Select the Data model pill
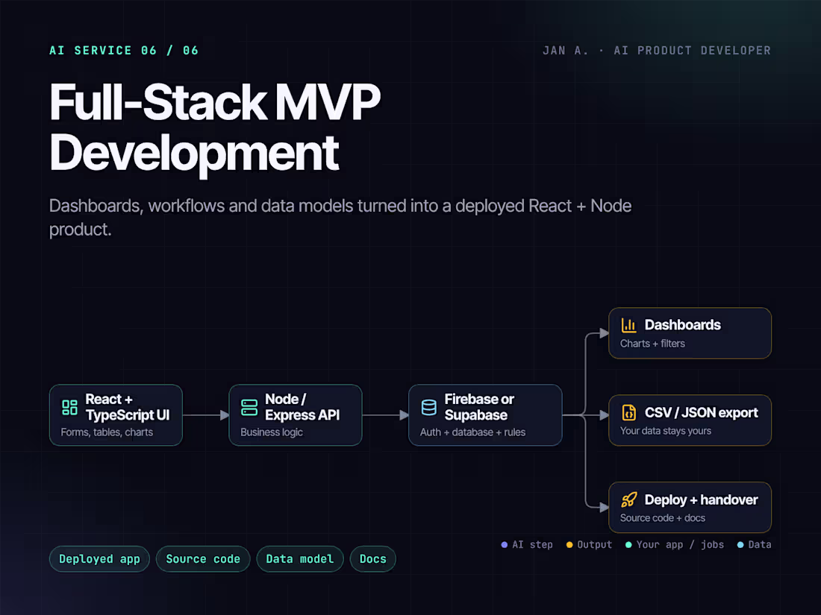The image size is (821, 615). point(300,559)
